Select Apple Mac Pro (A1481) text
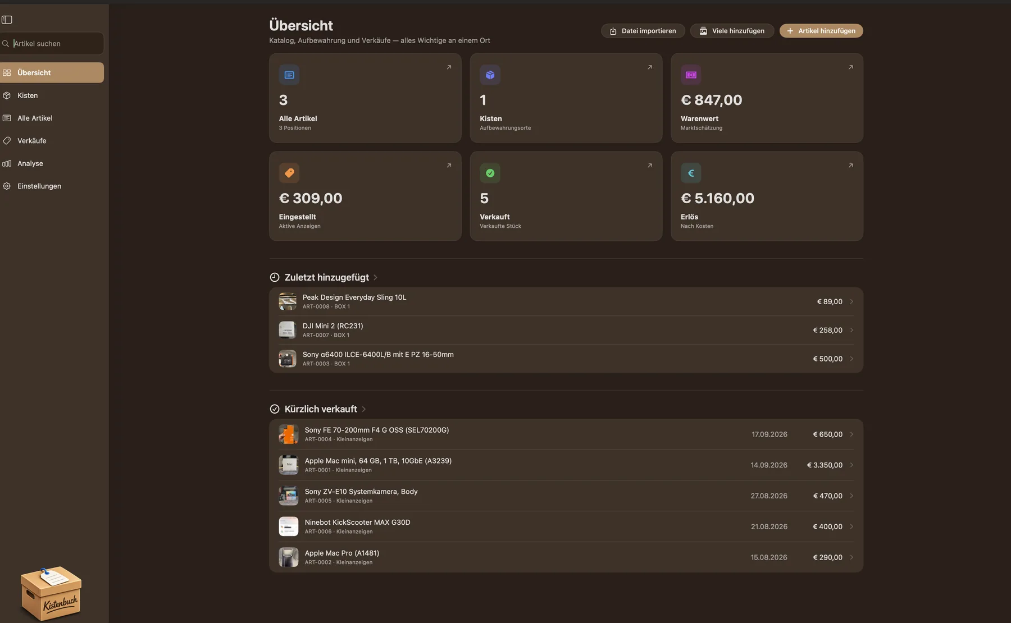Image resolution: width=1011 pixels, height=623 pixels. [341, 553]
